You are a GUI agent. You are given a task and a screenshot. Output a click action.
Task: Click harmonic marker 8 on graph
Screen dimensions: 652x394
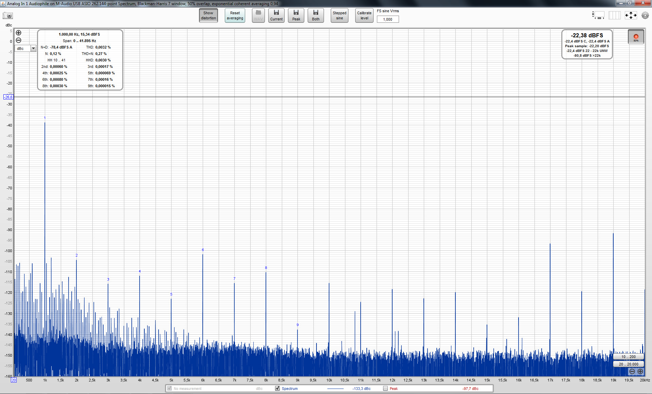[266, 268]
